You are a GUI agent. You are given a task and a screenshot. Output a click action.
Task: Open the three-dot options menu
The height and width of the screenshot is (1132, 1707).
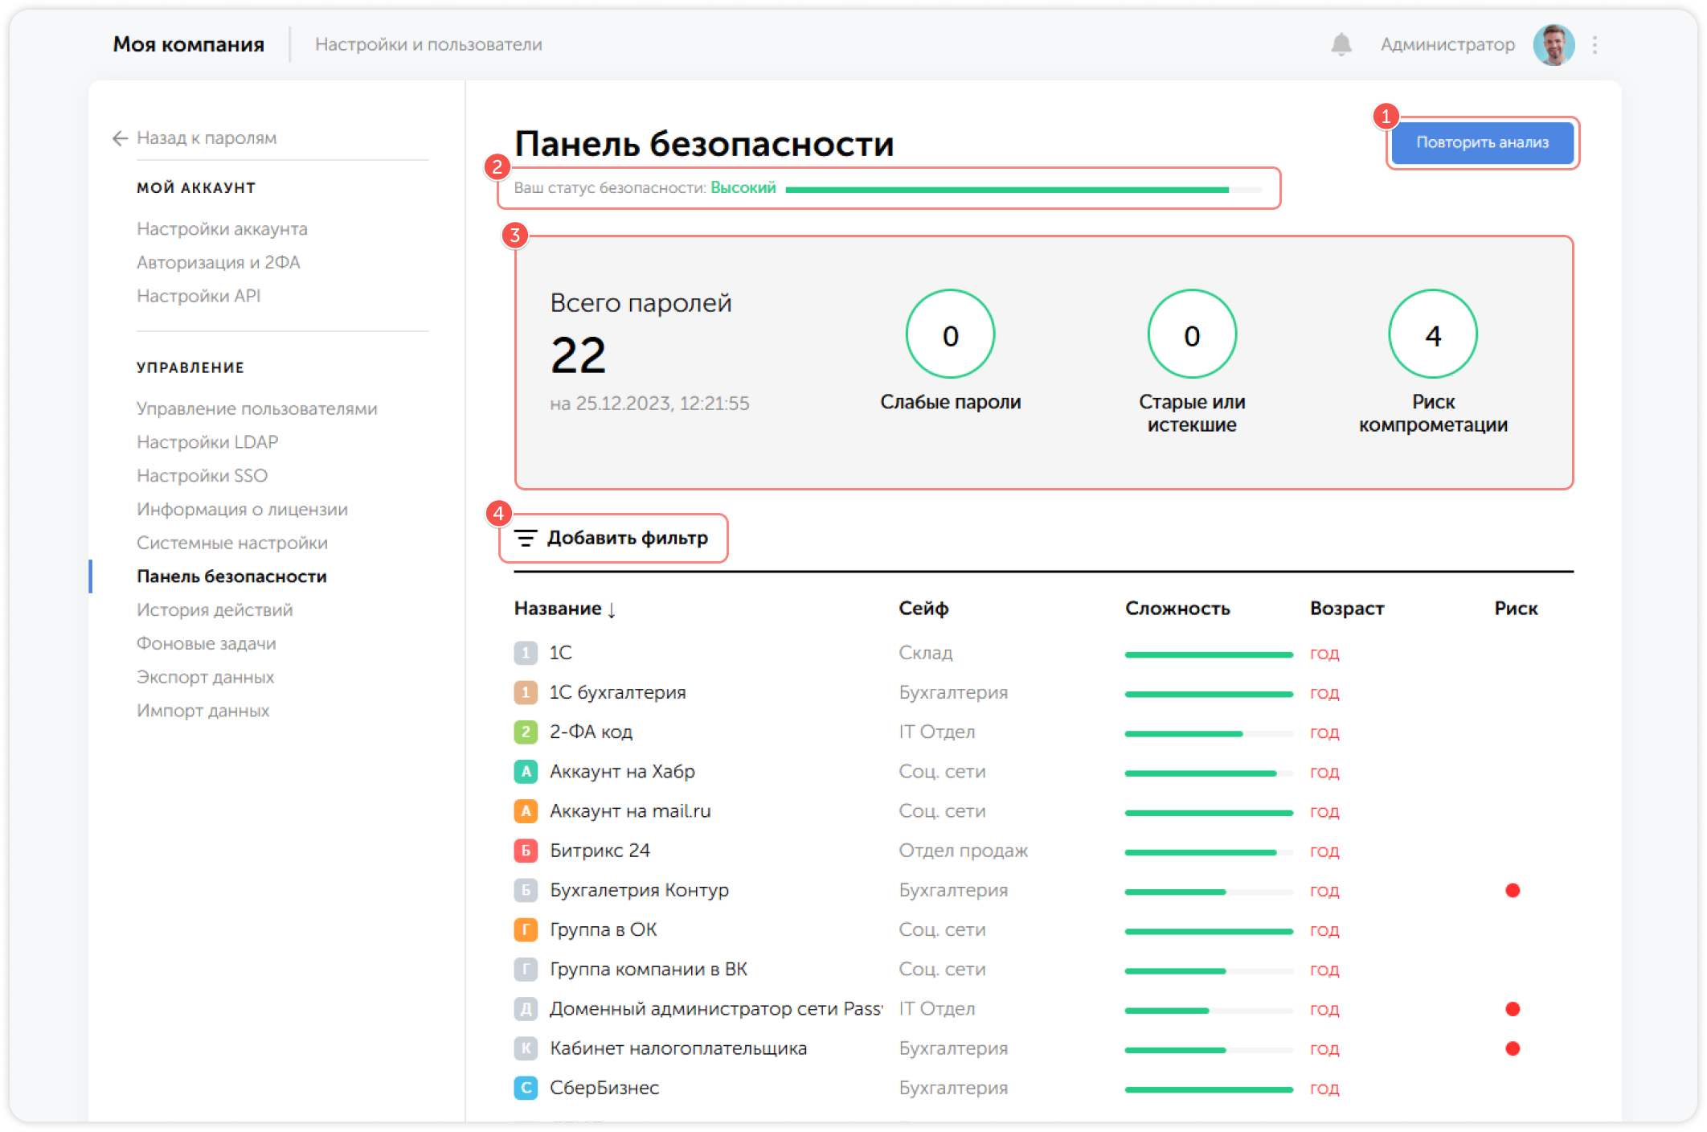coord(1596,45)
